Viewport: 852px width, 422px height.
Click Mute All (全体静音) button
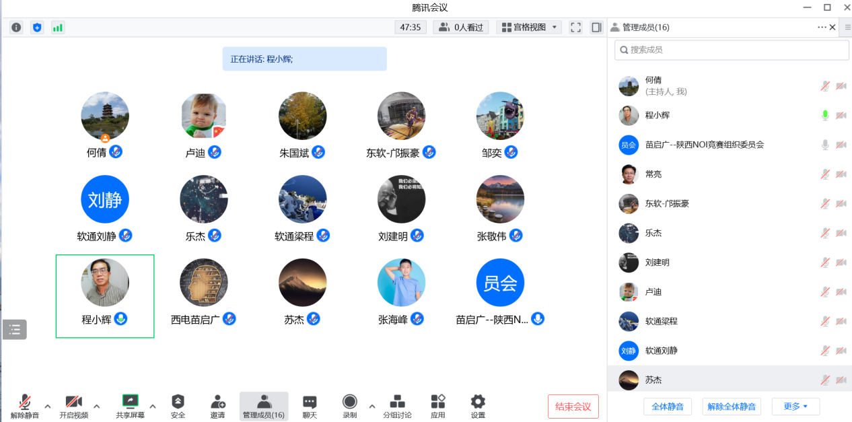(x=667, y=407)
